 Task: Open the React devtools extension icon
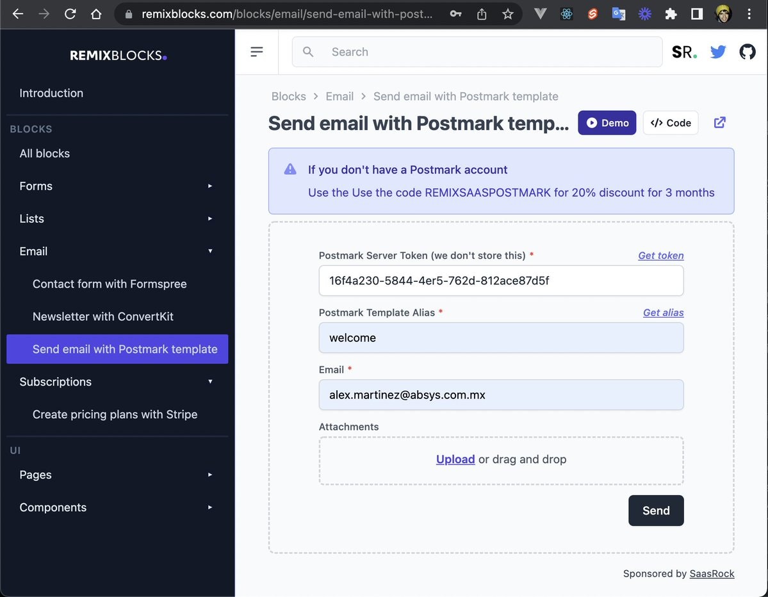click(567, 13)
